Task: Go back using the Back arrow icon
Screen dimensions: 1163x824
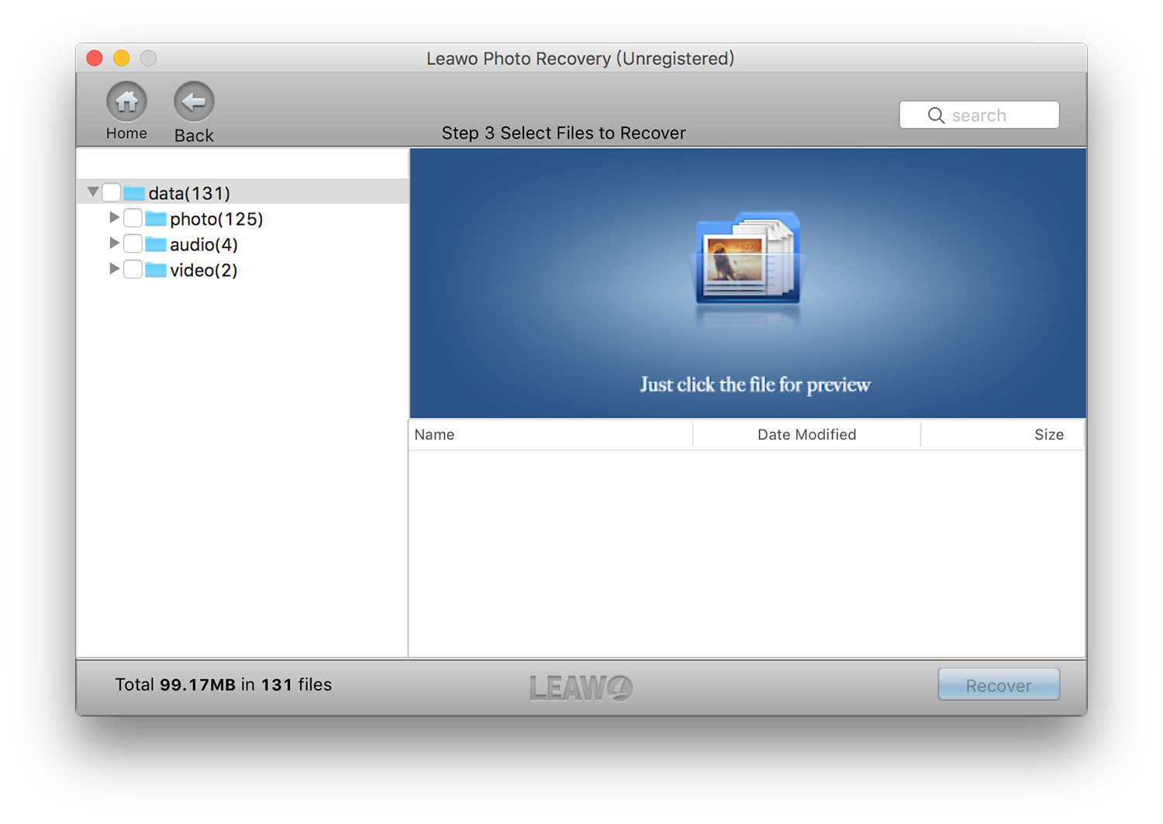Action: click(x=194, y=102)
